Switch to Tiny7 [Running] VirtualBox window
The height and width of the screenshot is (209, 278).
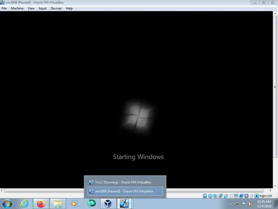coord(125,182)
